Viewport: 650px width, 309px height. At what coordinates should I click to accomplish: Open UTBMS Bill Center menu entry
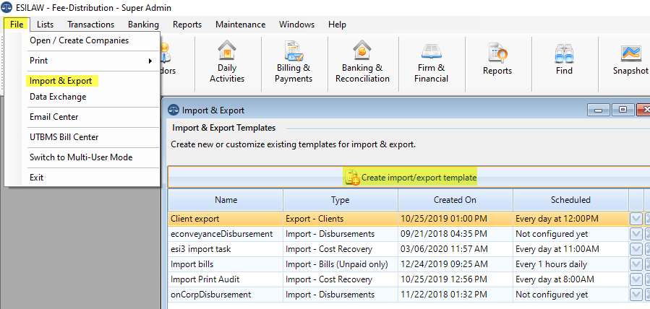click(64, 137)
